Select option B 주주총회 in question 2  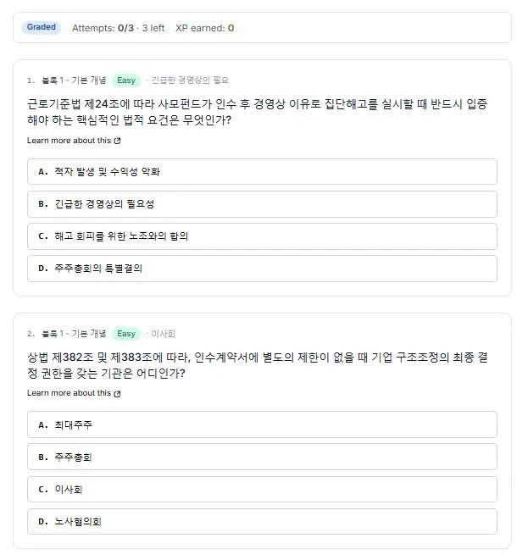[262, 457]
